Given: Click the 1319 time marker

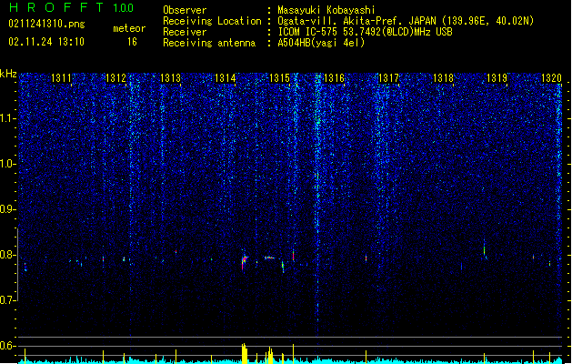Looking at the screenshot, I should pyautogui.click(x=497, y=77).
